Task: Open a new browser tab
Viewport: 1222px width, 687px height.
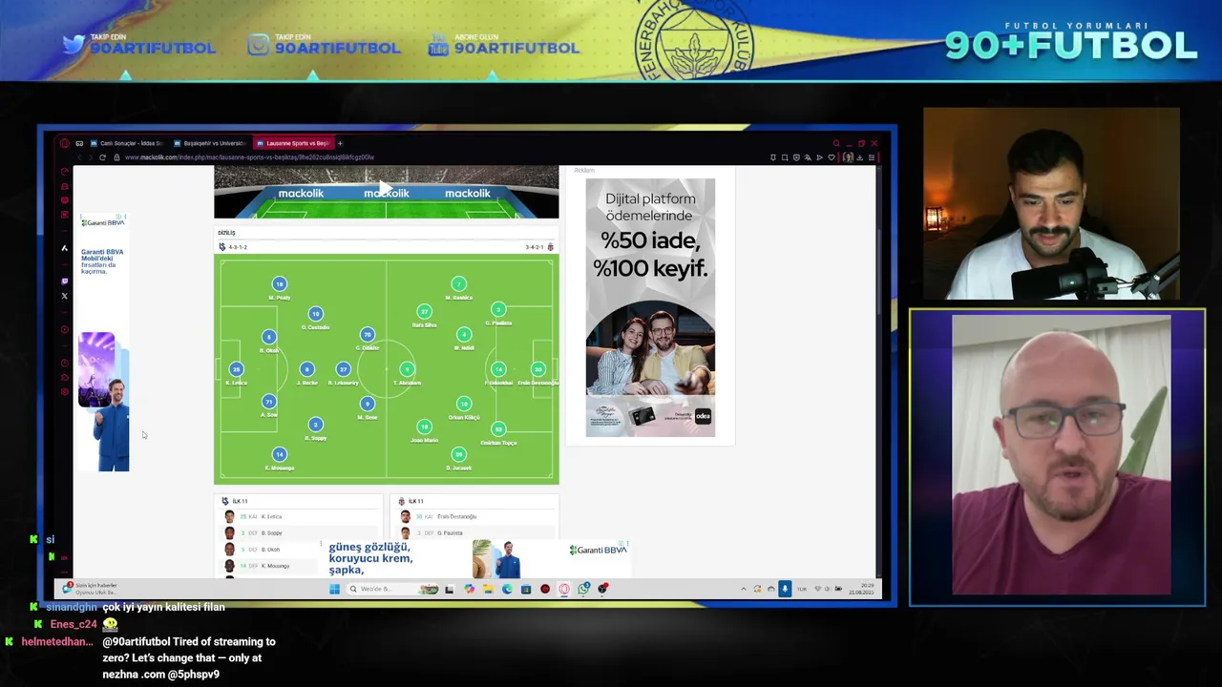Action: [340, 143]
